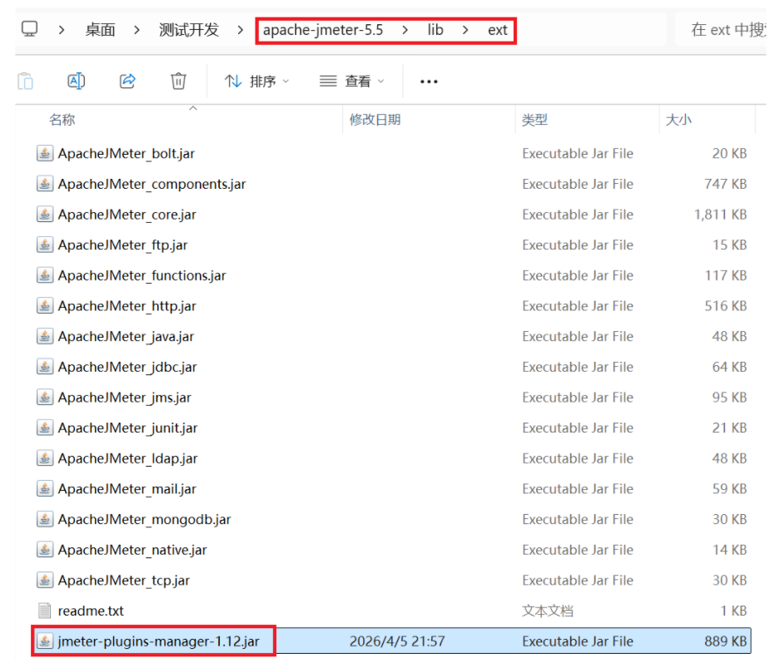The image size is (775, 668).
Task: Click the 文本文档 type cell
Action: pyautogui.click(x=548, y=611)
